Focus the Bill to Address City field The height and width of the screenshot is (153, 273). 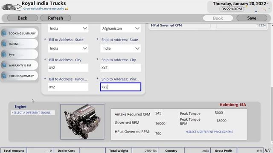point(68,68)
